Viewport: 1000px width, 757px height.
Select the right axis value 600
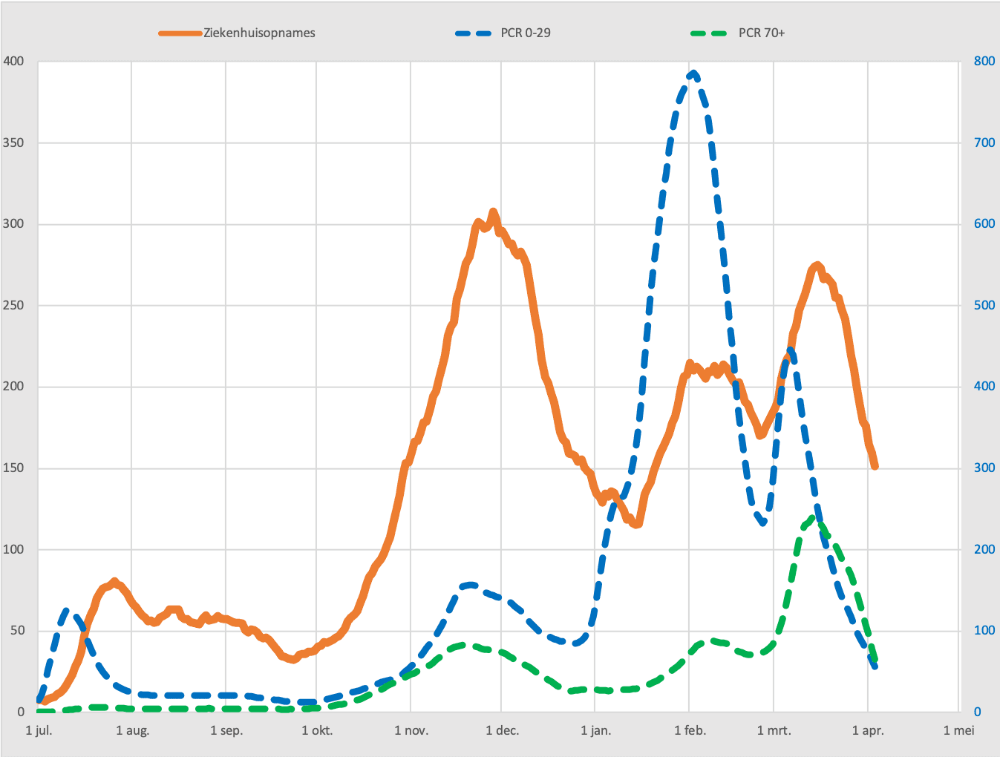(984, 224)
